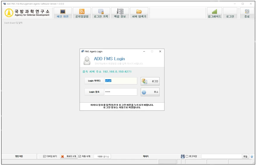
Task: Click the 로그인 button in the login dialog
Action: 150,81
